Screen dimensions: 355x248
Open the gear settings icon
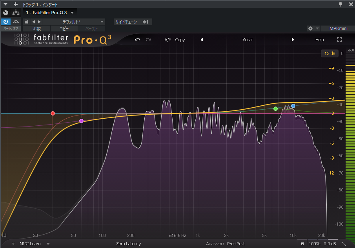tap(310, 28)
